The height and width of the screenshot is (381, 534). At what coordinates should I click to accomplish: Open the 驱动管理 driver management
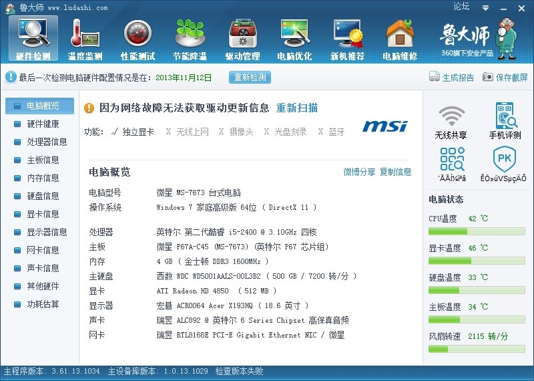(x=242, y=39)
